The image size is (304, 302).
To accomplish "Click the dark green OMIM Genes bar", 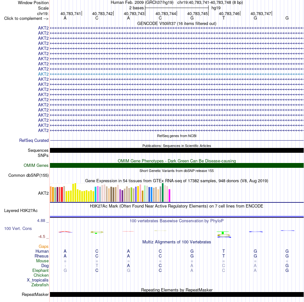I will (177, 165).
